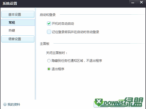This screenshot has width=146, height=109.
Task: Choose the 退出程序 radio button
Action: click(x=49, y=69)
